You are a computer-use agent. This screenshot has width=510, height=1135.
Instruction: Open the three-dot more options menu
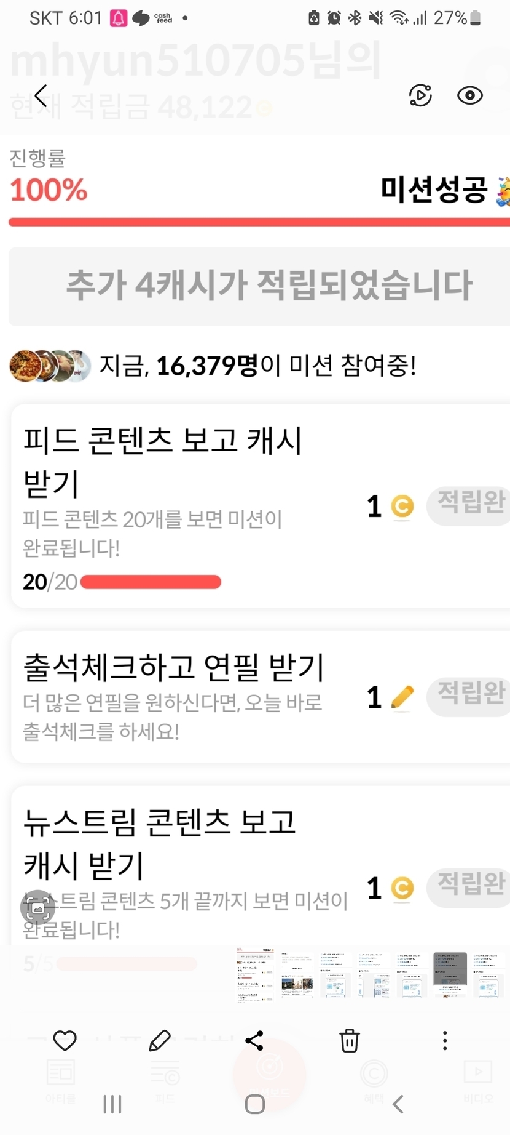coord(445,1040)
